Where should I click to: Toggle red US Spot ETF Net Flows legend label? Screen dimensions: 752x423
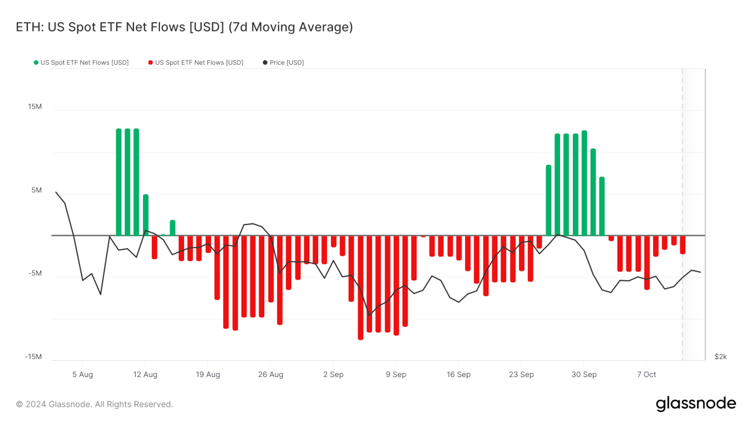pyautogui.click(x=199, y=63)
